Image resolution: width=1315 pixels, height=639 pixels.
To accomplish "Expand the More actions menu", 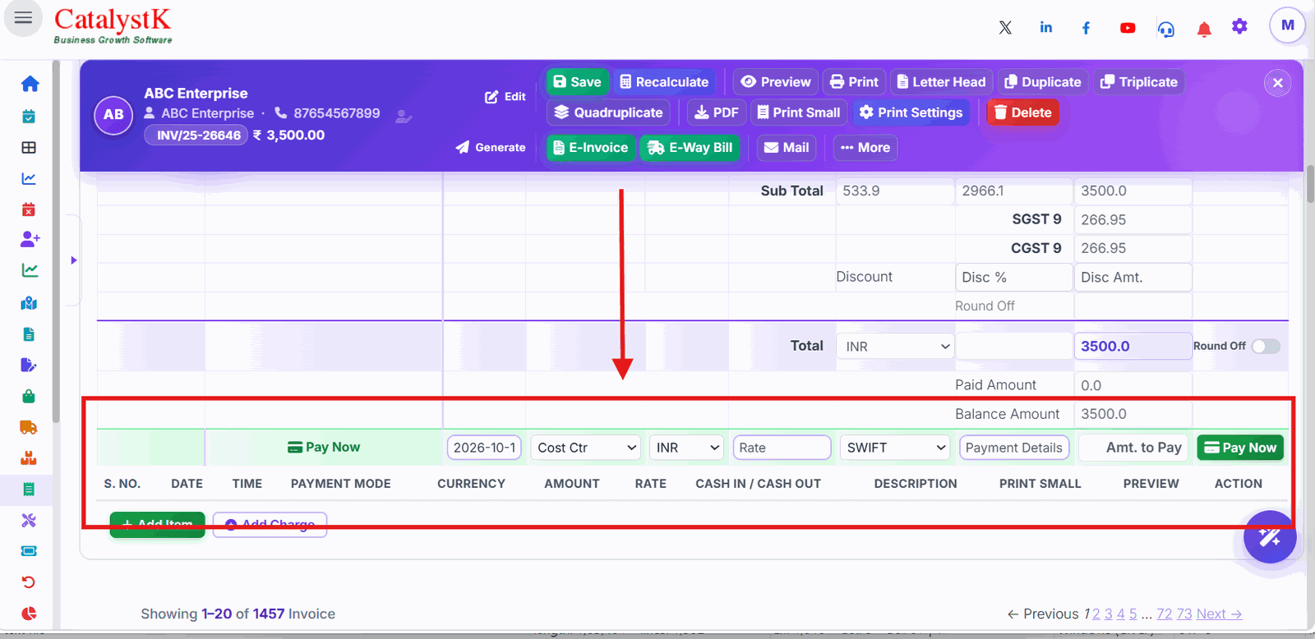I will pos(865,148).
